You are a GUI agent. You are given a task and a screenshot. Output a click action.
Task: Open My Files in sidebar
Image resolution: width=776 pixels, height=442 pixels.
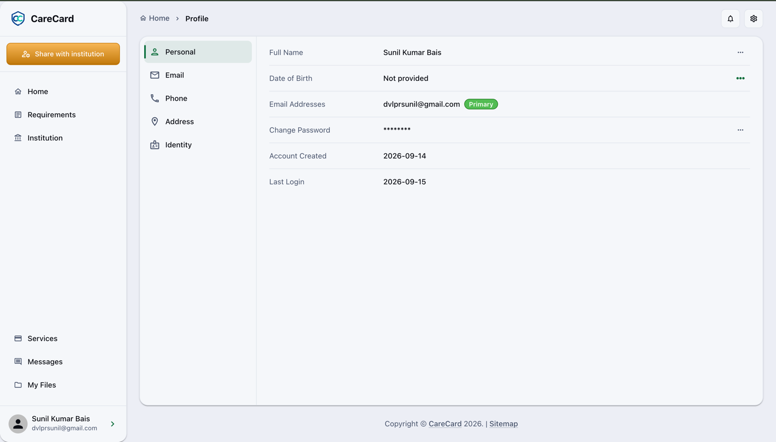point(63,385)
